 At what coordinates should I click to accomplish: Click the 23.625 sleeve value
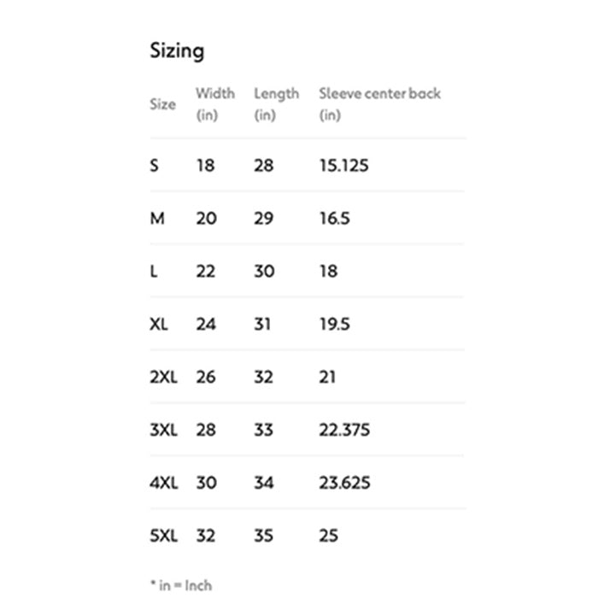tap(345, 483)
